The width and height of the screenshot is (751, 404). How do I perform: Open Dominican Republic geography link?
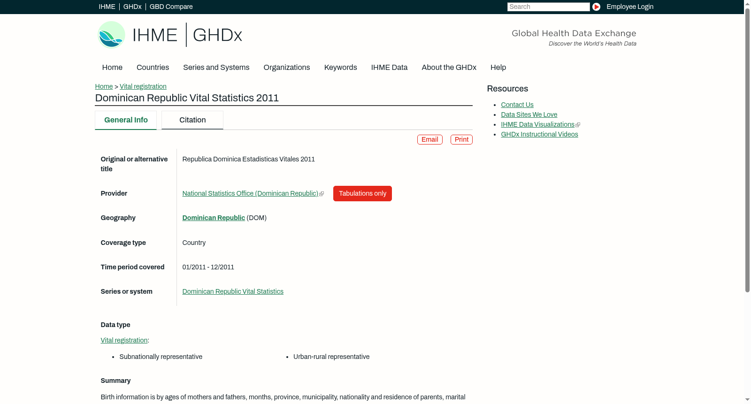tap(214, 218)
